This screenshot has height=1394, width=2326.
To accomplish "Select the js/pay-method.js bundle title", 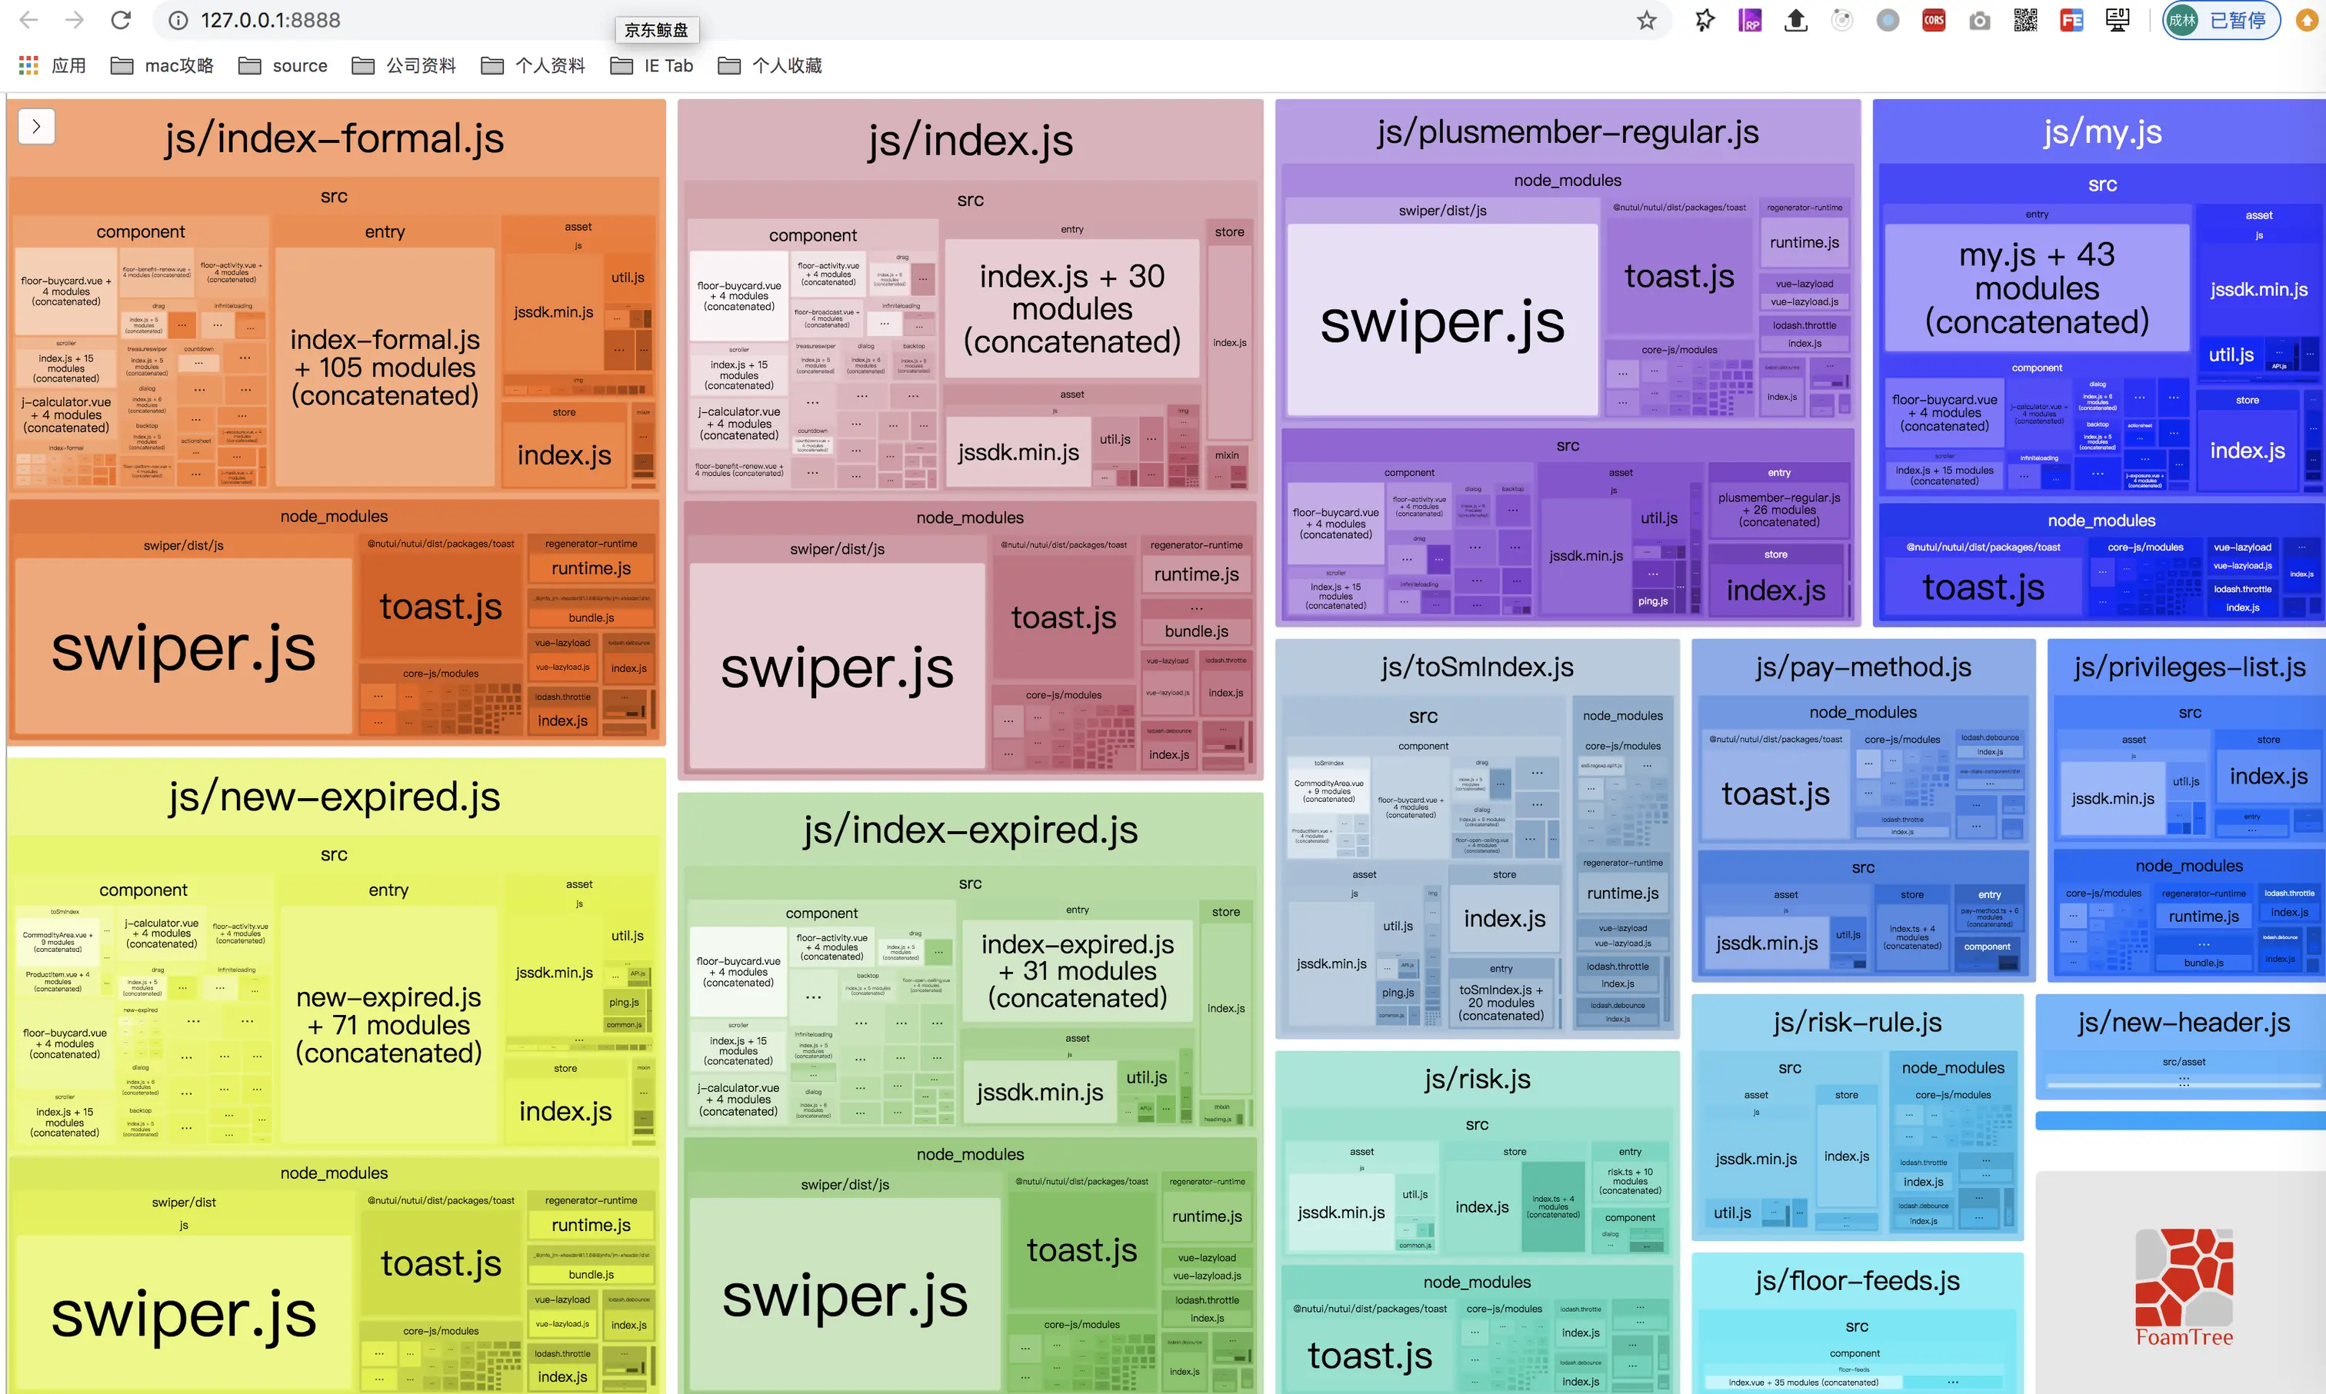I will click(1863, 667).
